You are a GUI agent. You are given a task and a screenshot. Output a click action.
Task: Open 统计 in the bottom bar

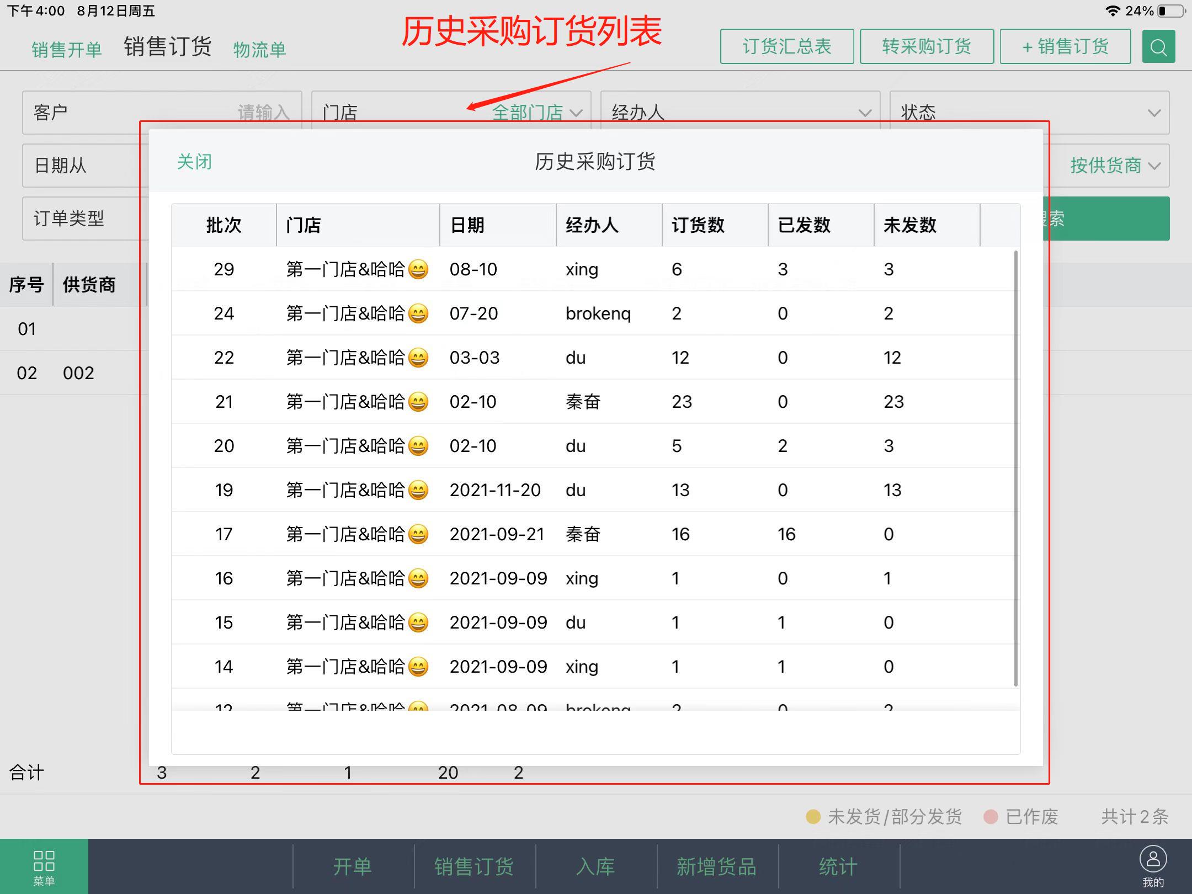[838, 866]
